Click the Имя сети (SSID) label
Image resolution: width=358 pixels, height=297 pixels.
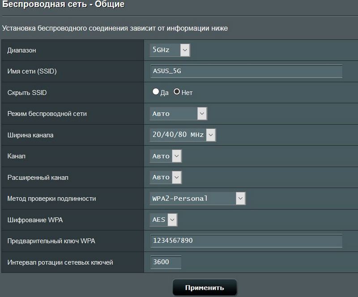tap(32, 71)
